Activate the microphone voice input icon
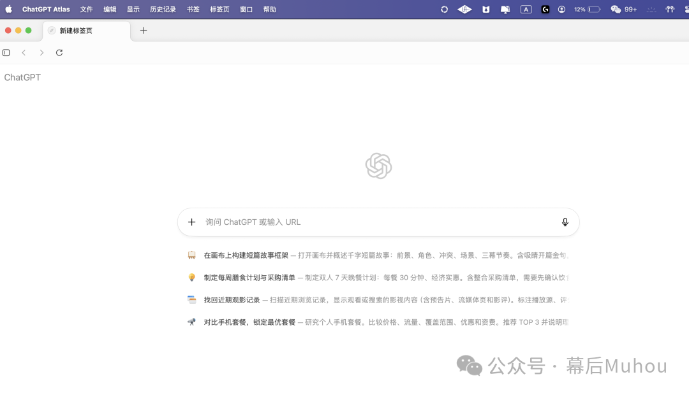 click(x=565, y=222)
